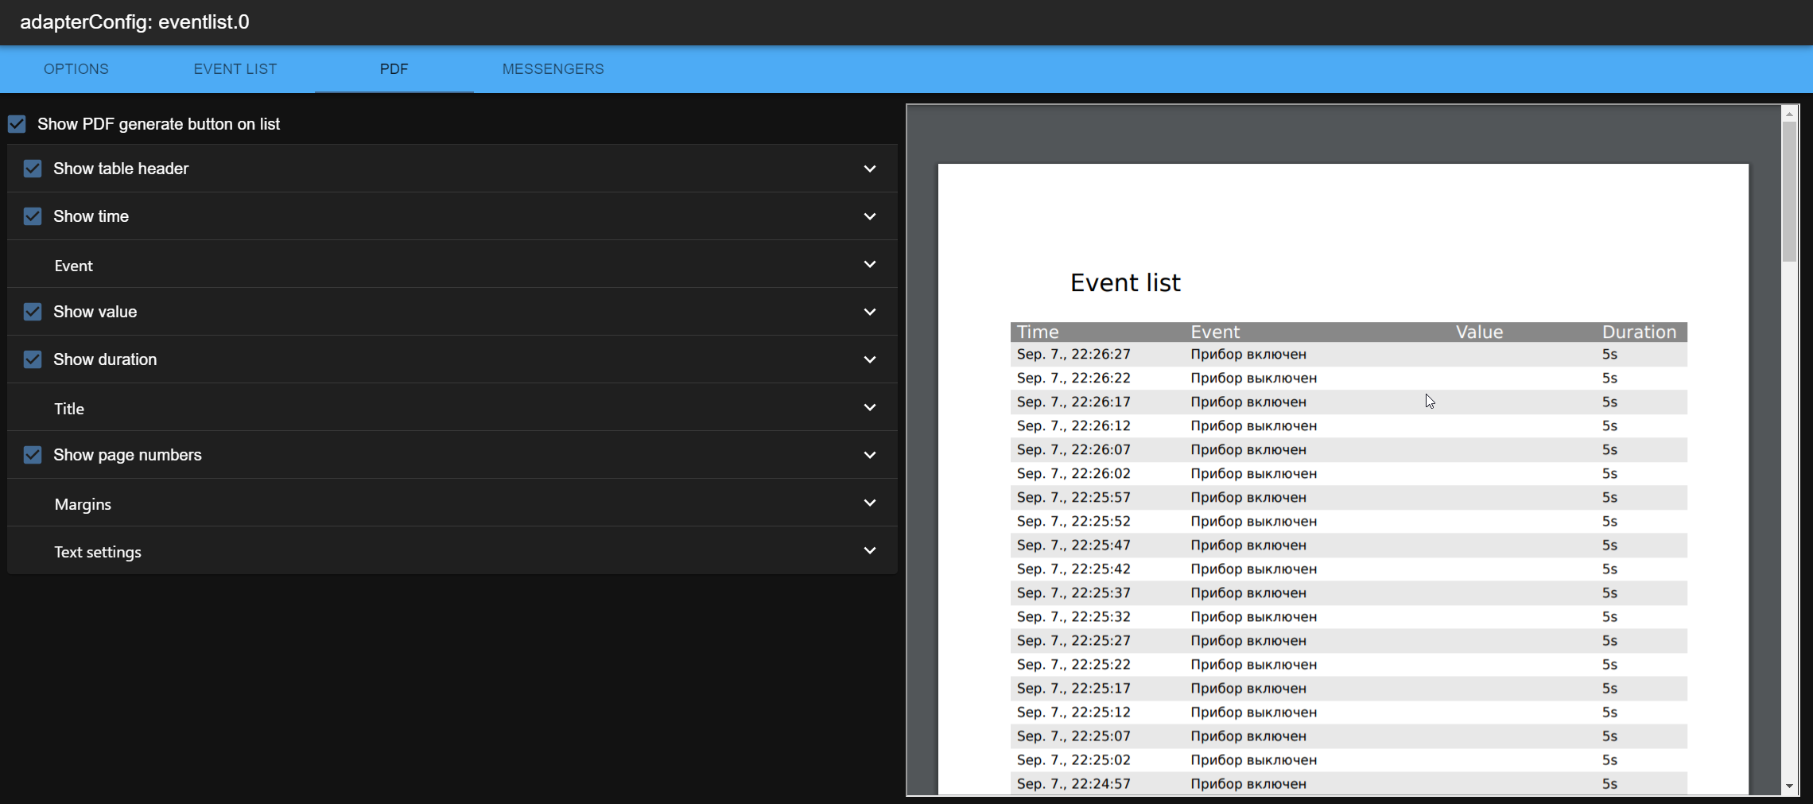1813x804 pixels.
Task: Toggle the Show table header checkbox
Action: 33,169
